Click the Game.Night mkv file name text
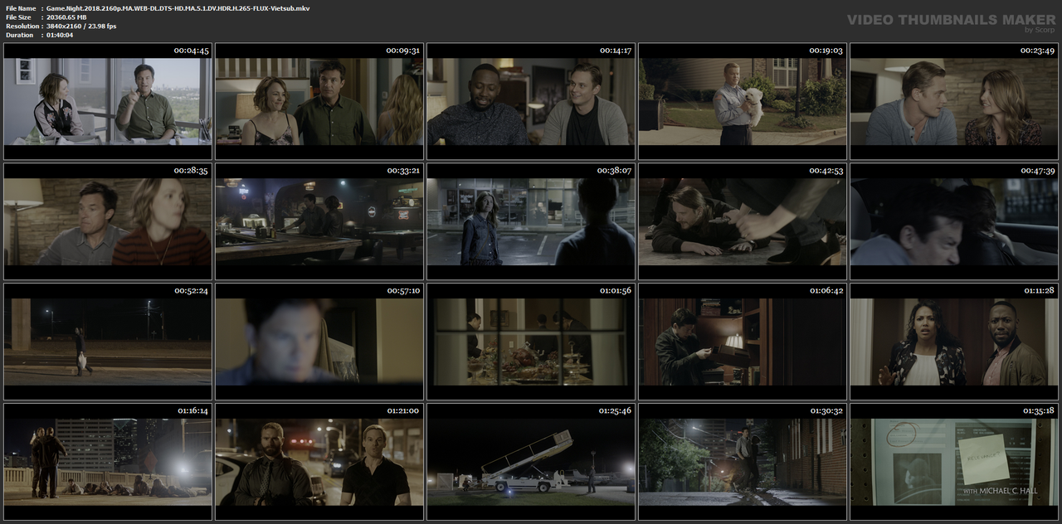The height and width of the screenshot is (524, 1062). pos(178,7)
